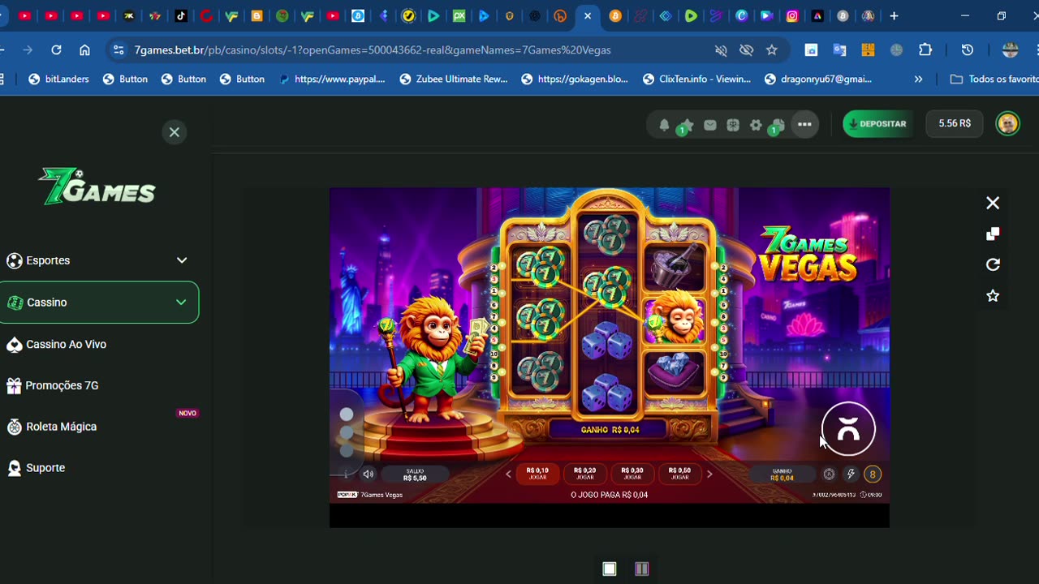Open the documents icon with badge
This screenshot has width=1039, height=584.
point(777,126)
